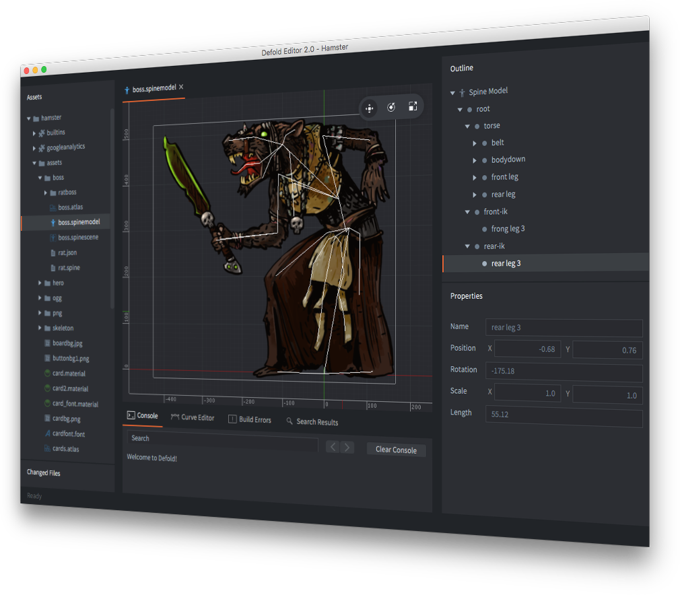
Task: Click the builtins library icon
Action: 42,133
